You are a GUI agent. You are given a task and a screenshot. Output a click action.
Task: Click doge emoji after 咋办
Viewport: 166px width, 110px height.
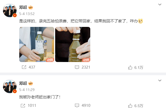pos(140,21)
